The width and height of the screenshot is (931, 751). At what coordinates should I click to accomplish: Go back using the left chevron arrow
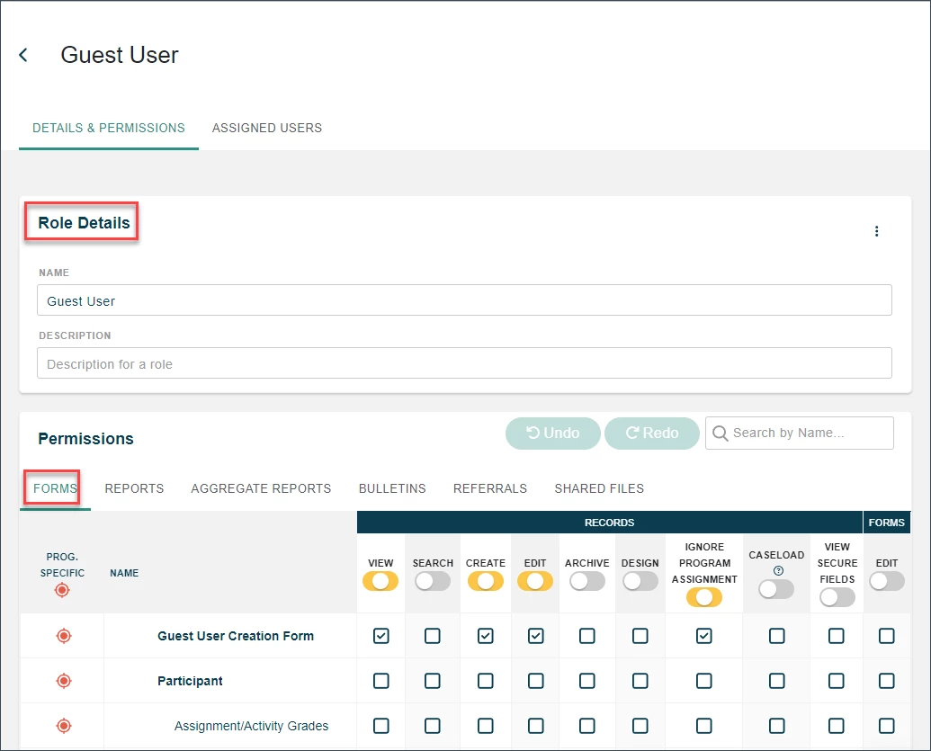23,55
